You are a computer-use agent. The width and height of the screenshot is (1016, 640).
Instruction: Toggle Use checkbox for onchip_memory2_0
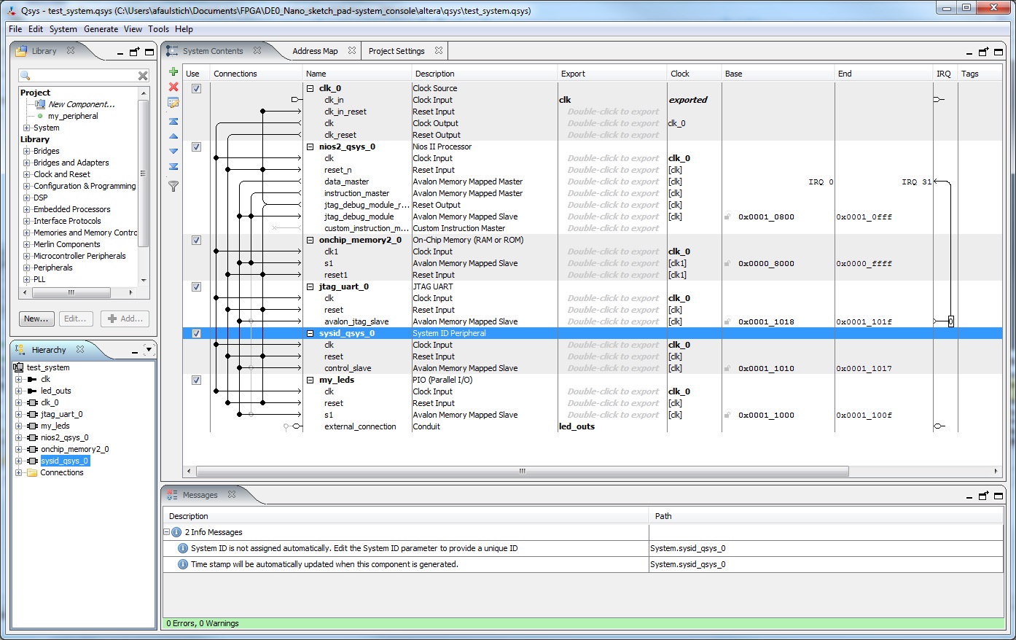[196, 240]
